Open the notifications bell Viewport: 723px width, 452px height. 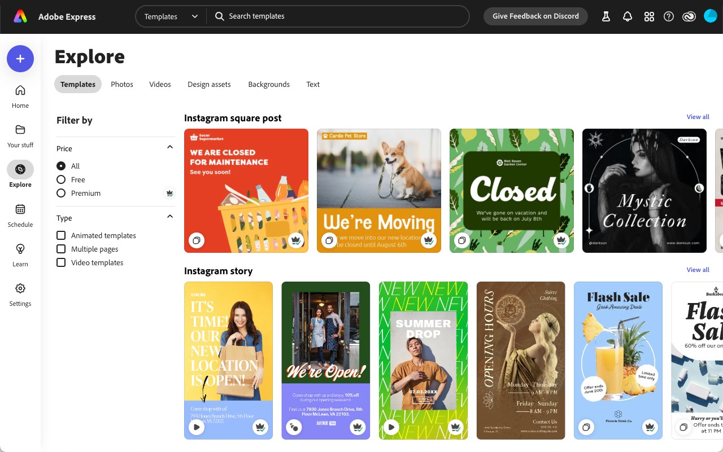click(x=627, y=16)
